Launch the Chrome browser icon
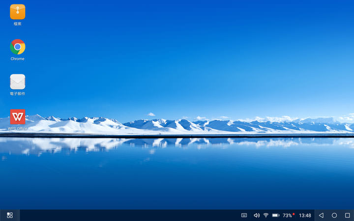Screen dimensions: 354x221 18,47
